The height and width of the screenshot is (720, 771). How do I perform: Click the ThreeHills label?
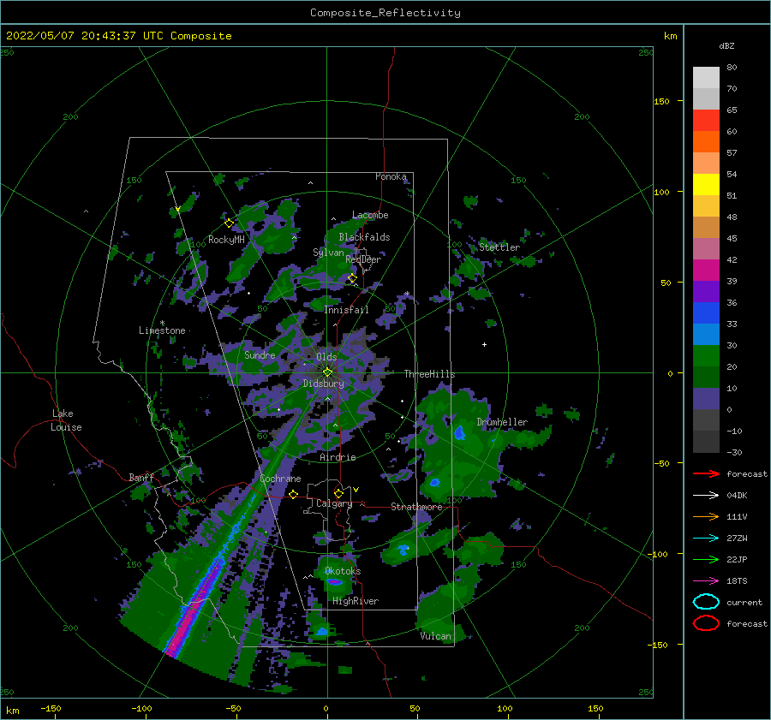(x=429, y=374)
